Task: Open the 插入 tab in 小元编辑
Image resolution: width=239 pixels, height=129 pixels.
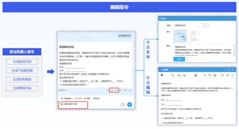Action: (184, 75)
